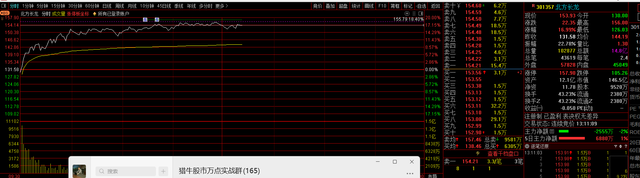
Task: Open the filter funnel icon in 逐笔还原
Action: 616,146
